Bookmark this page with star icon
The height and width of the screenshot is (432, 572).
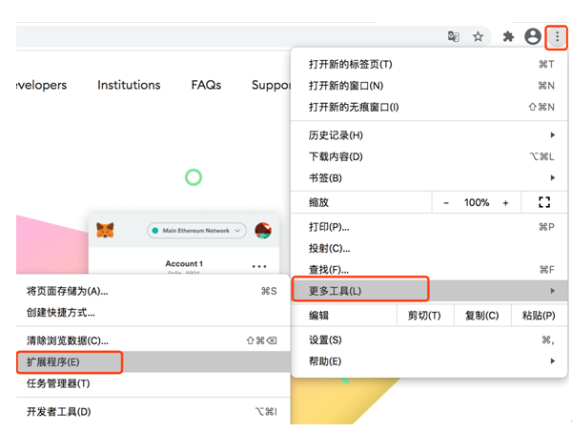click(479, 37)
